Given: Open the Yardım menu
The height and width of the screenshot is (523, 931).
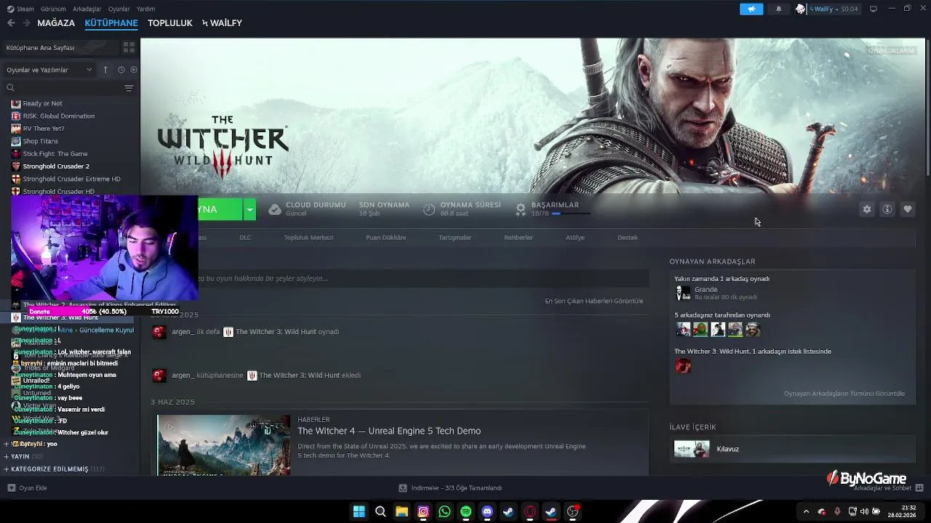Looking at the screenshot, I should pos(145,9).
